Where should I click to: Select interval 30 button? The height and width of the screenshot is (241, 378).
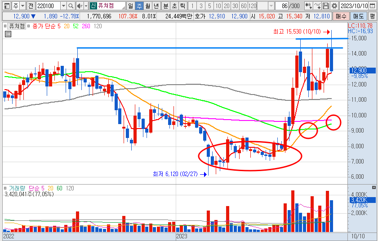pos(235,6)
